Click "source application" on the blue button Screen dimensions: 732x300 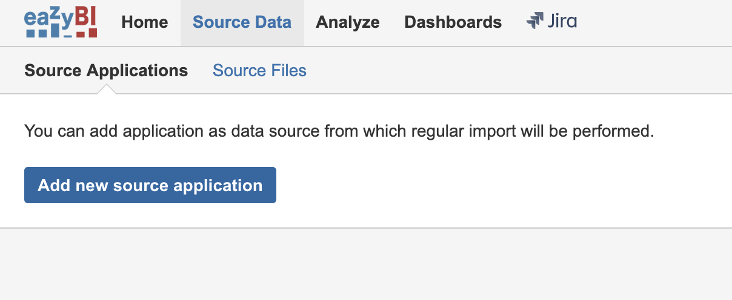tap(199, 185)
